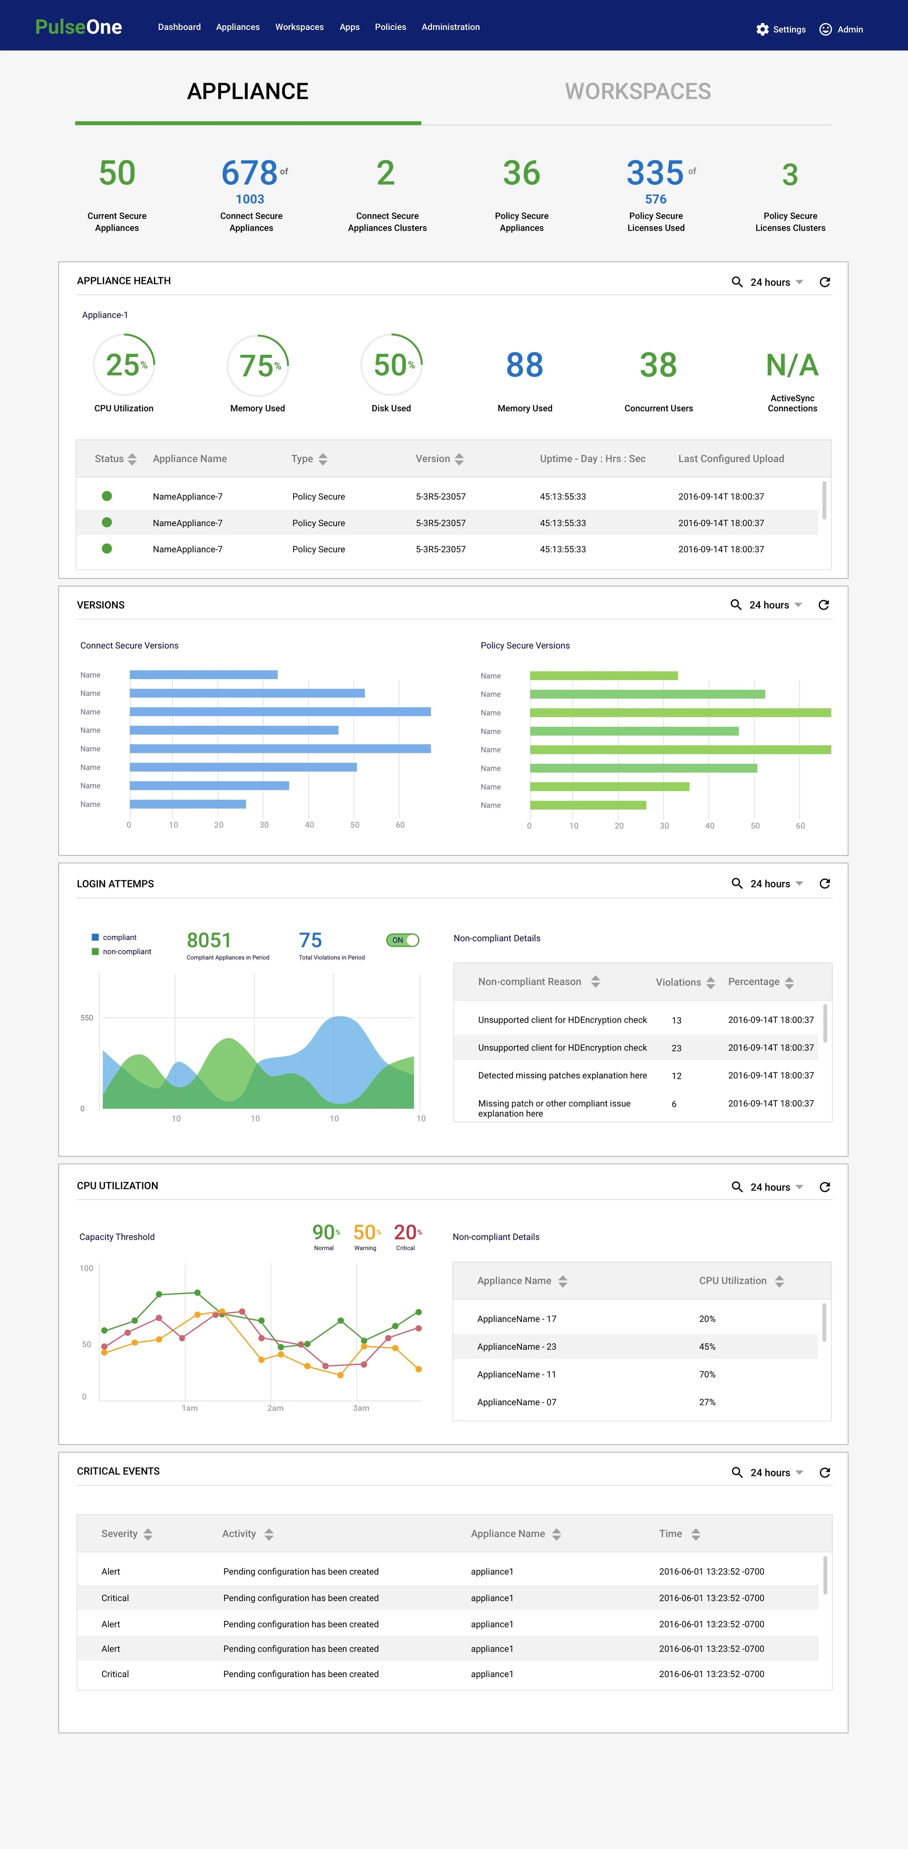Search in the Appliance Health panel
Screen dimensions: 908x1849
pos(737,282)
